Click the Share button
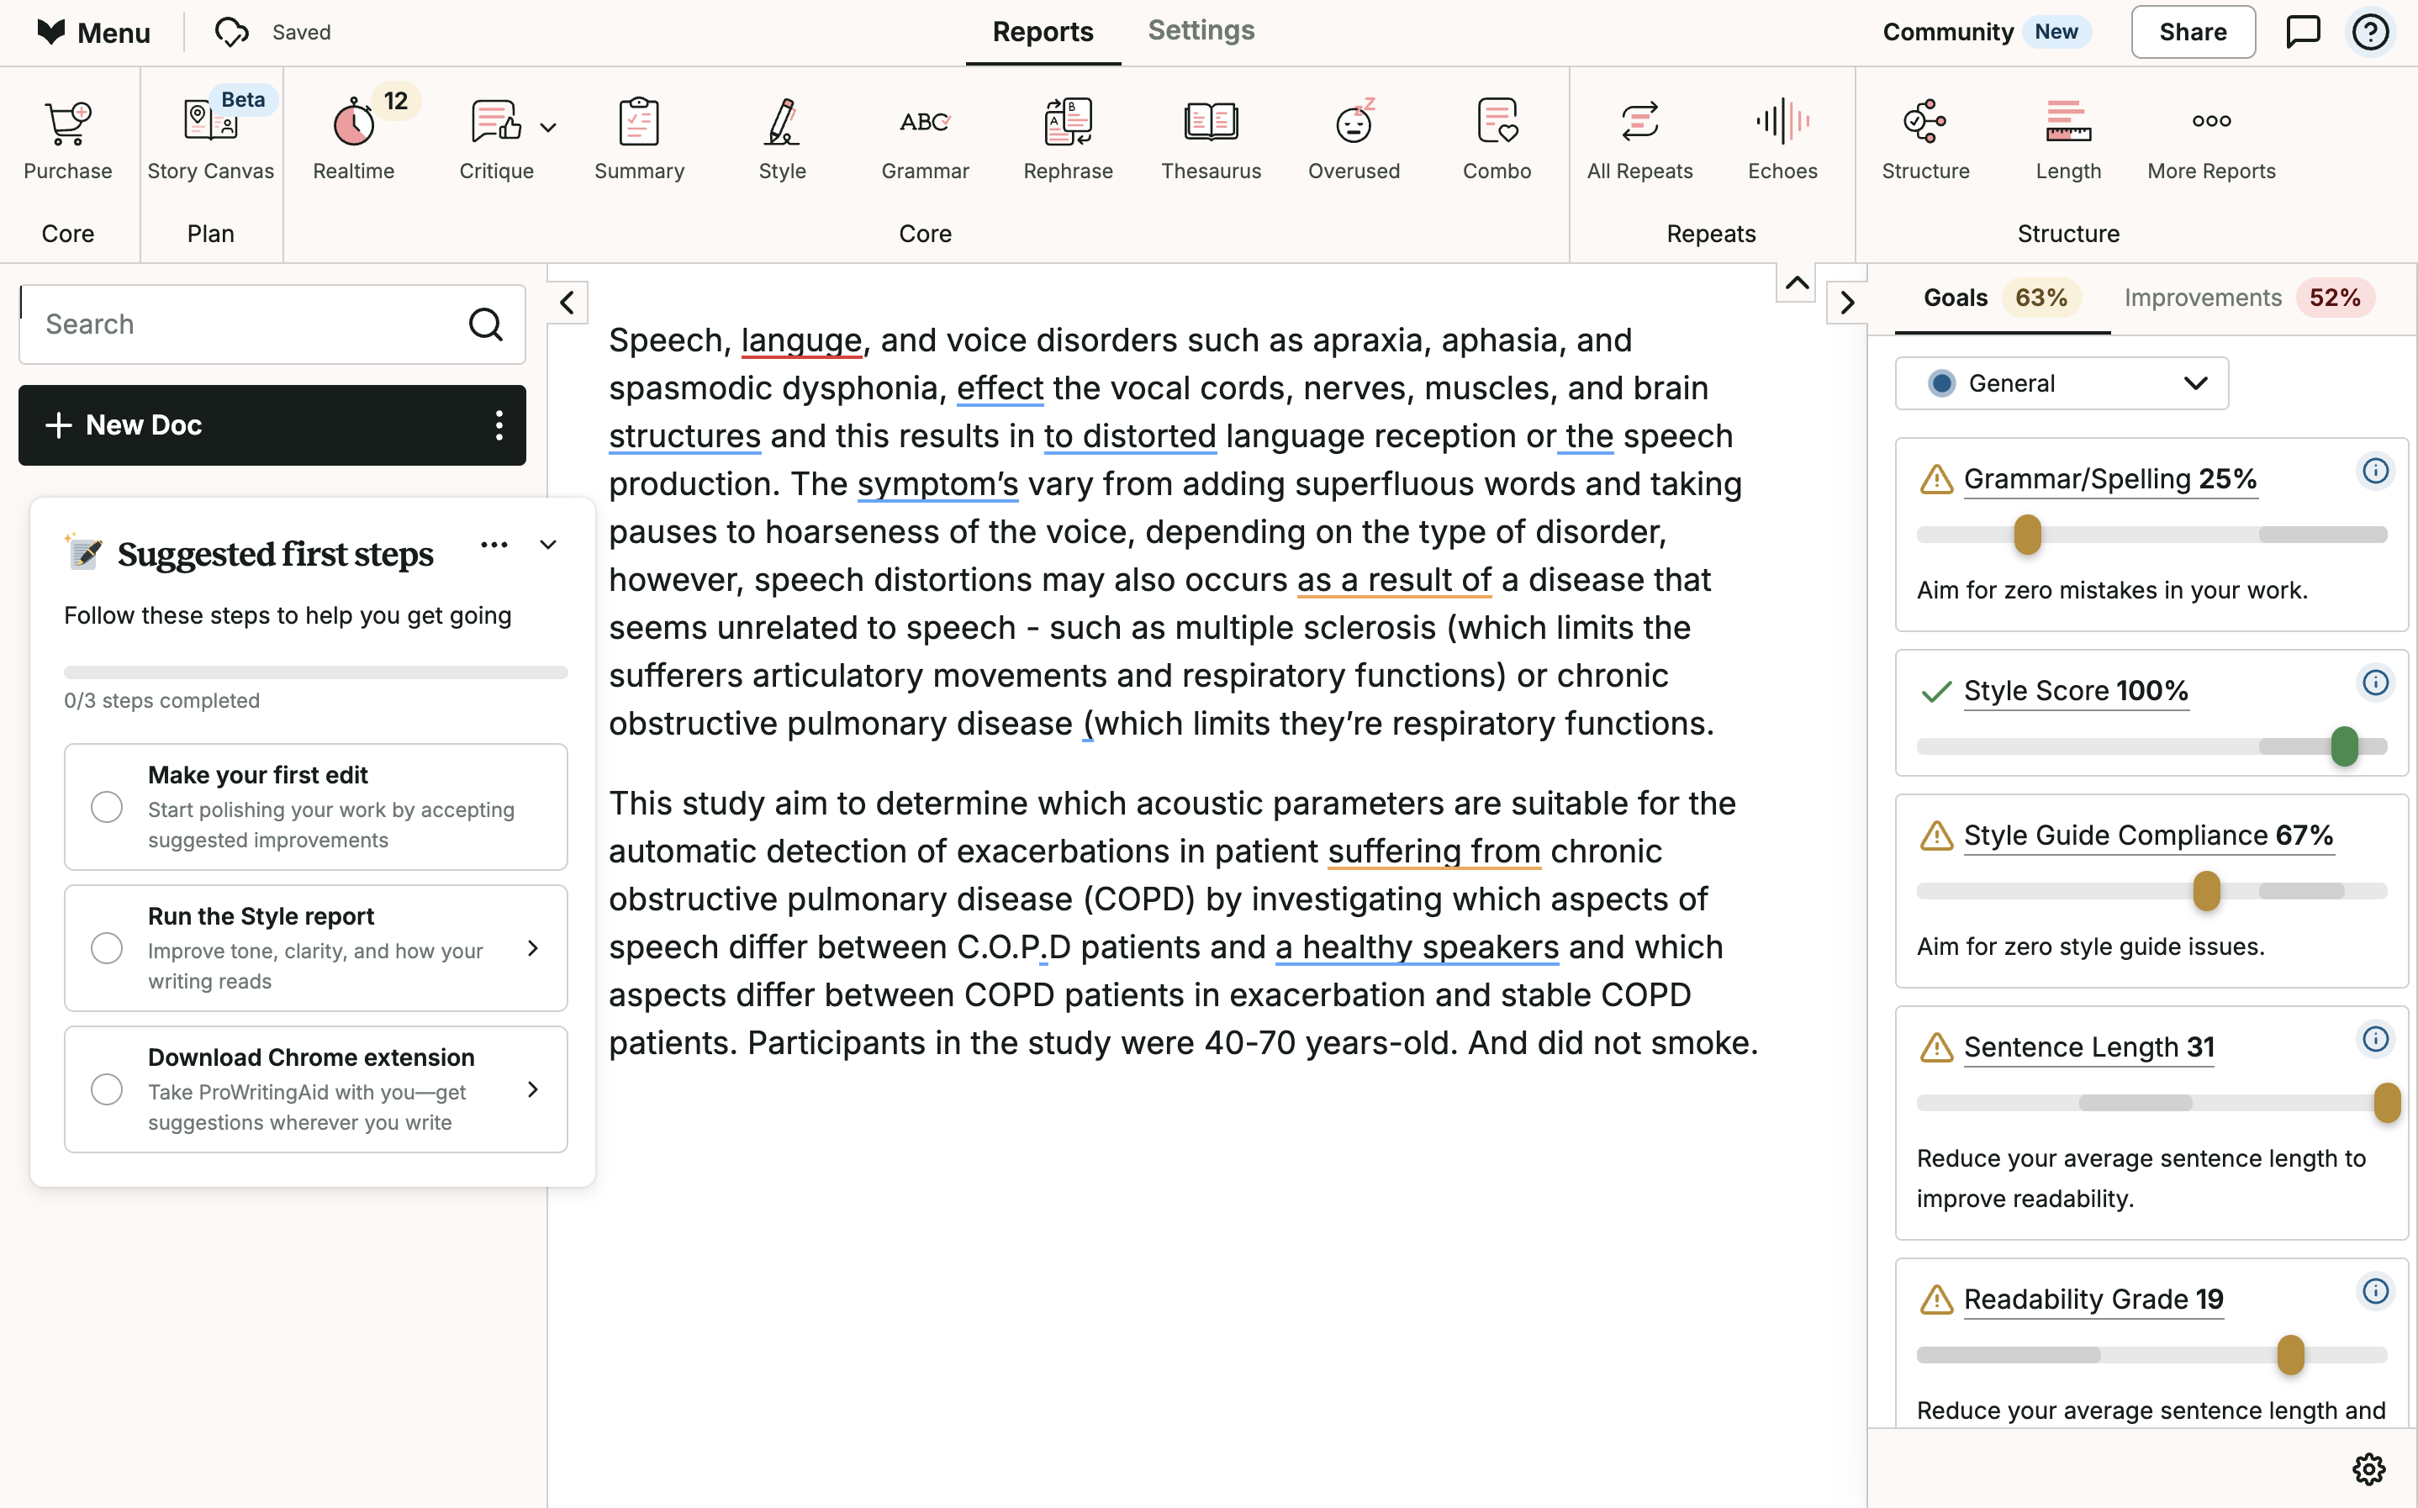The width and height of the screenshot is (2418, 1508). click(x=2192, y=32)
